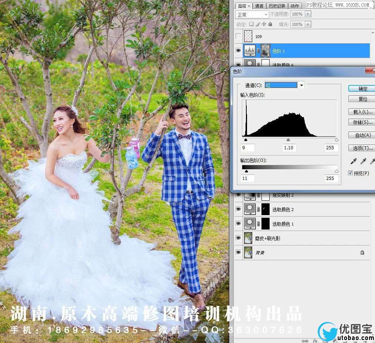
Task: Open the 填充 fill slider arrow
Action: (308, 24)
